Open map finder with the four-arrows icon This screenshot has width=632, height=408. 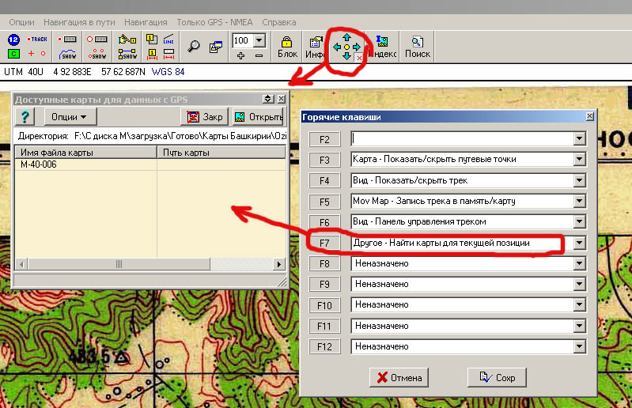point(346,47)
